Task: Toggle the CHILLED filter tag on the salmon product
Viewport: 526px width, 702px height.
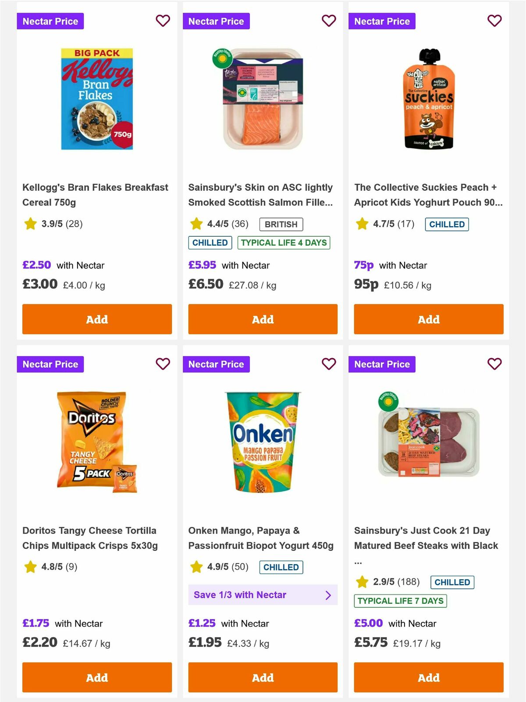Action: point(210,242)
